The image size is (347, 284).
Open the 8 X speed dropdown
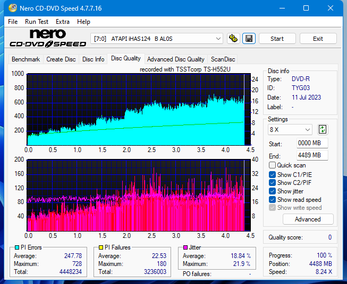290,129
